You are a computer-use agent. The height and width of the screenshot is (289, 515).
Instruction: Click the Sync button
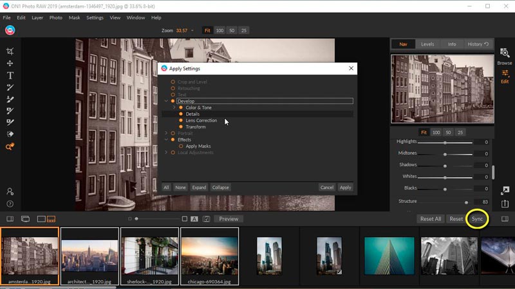[477, 219]
